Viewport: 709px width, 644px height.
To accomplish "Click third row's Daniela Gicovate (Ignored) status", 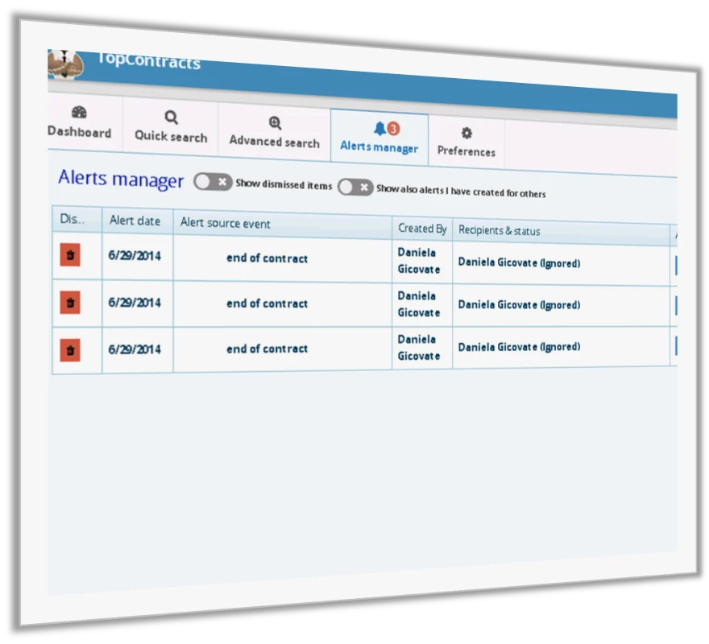I will pos(519,347).
